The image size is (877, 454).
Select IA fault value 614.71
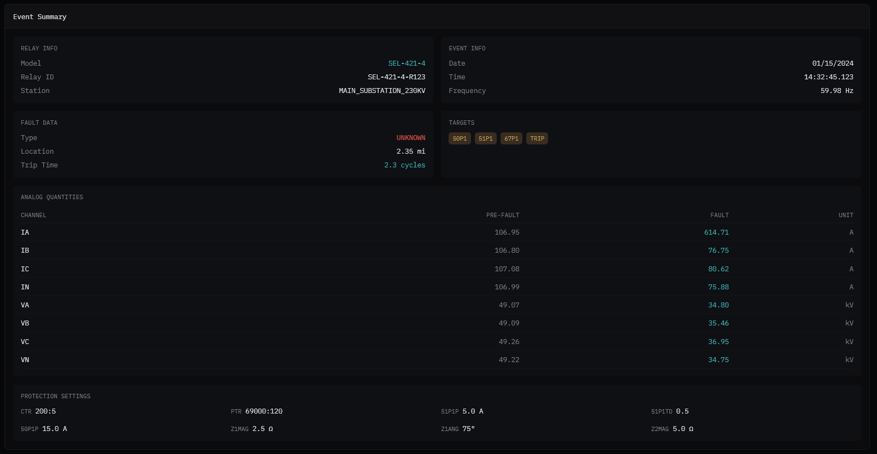click(716, 232)
